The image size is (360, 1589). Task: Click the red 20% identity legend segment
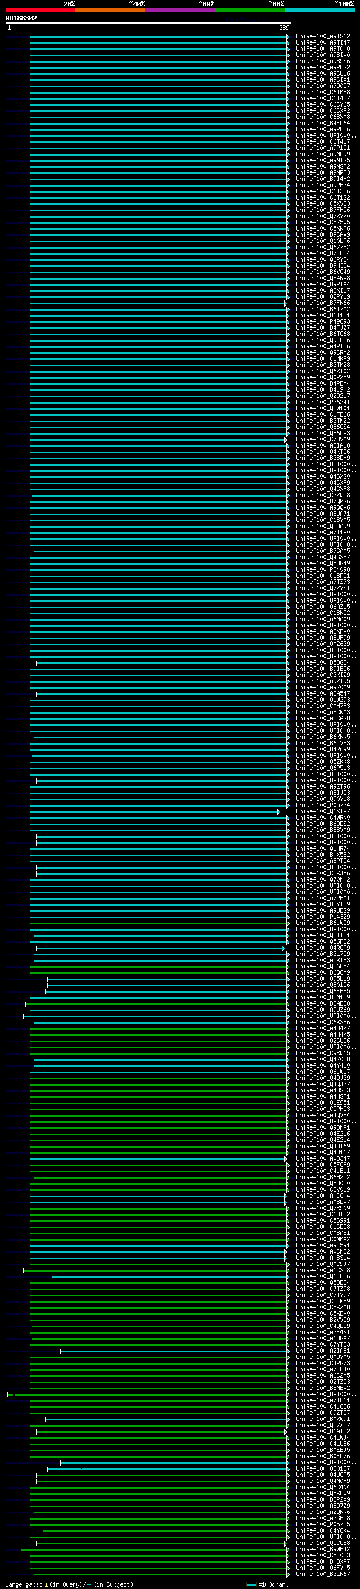point(40,11)
